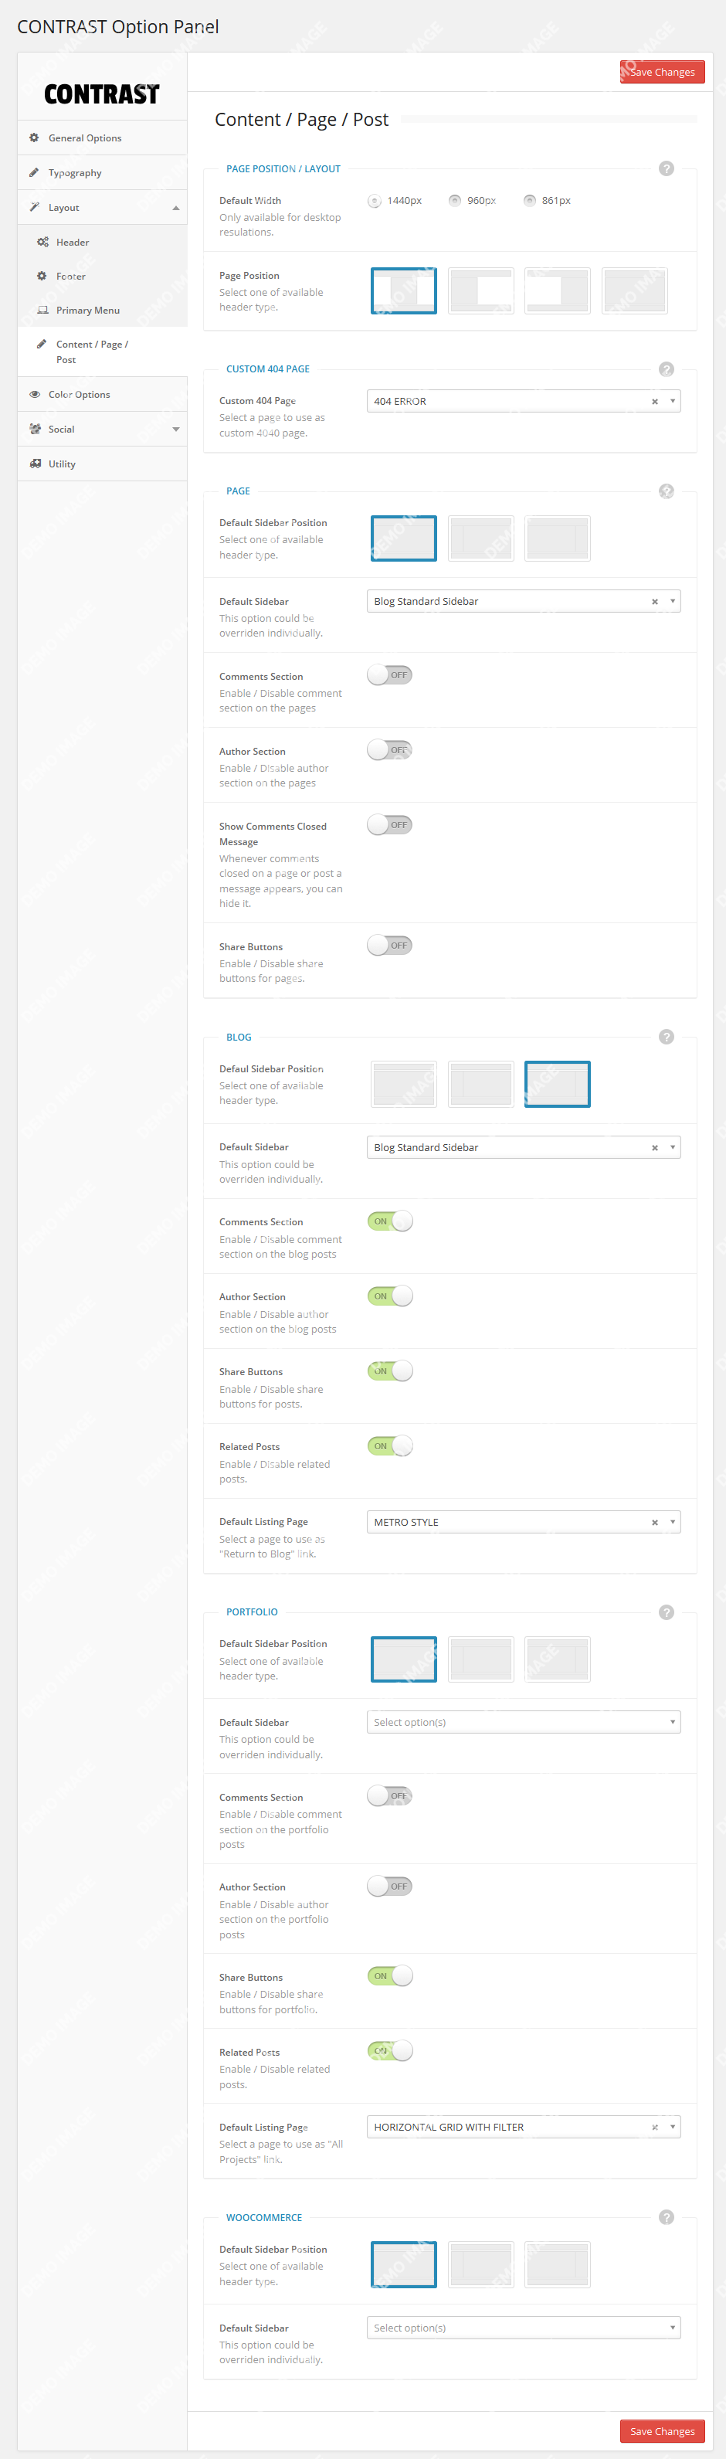The height and width of the screenshot is (2459, 726).
Task: Open Utility menu
Action: (102, 464)
